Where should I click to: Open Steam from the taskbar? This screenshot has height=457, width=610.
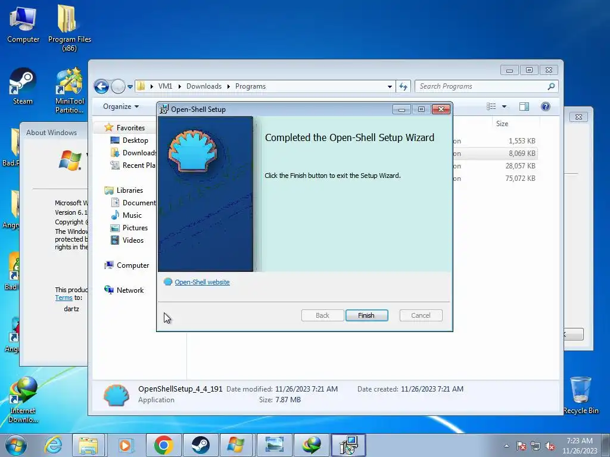(200, 445)
